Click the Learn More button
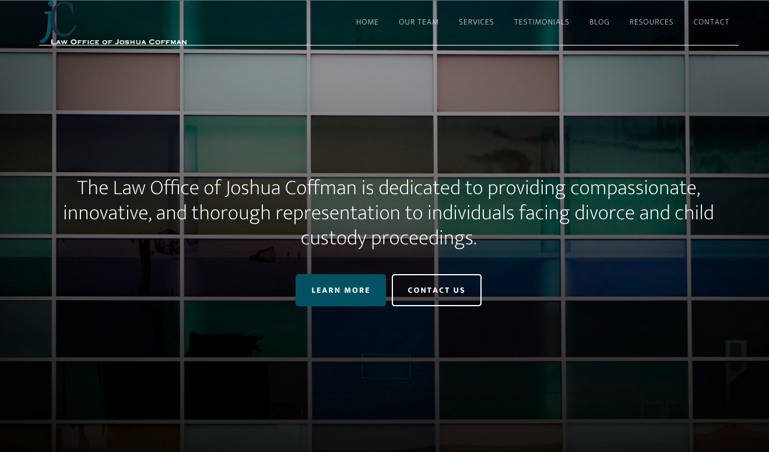Image resolution: width=769 pixels, height=452 pixels. [x=340, y=290]
